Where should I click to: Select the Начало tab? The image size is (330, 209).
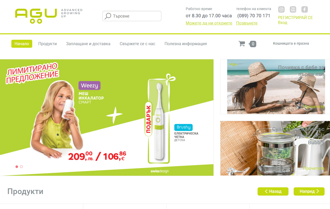point(22,44)
